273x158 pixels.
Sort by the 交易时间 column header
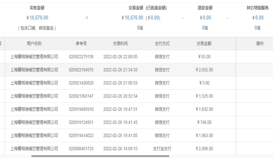tap(120, 44)
